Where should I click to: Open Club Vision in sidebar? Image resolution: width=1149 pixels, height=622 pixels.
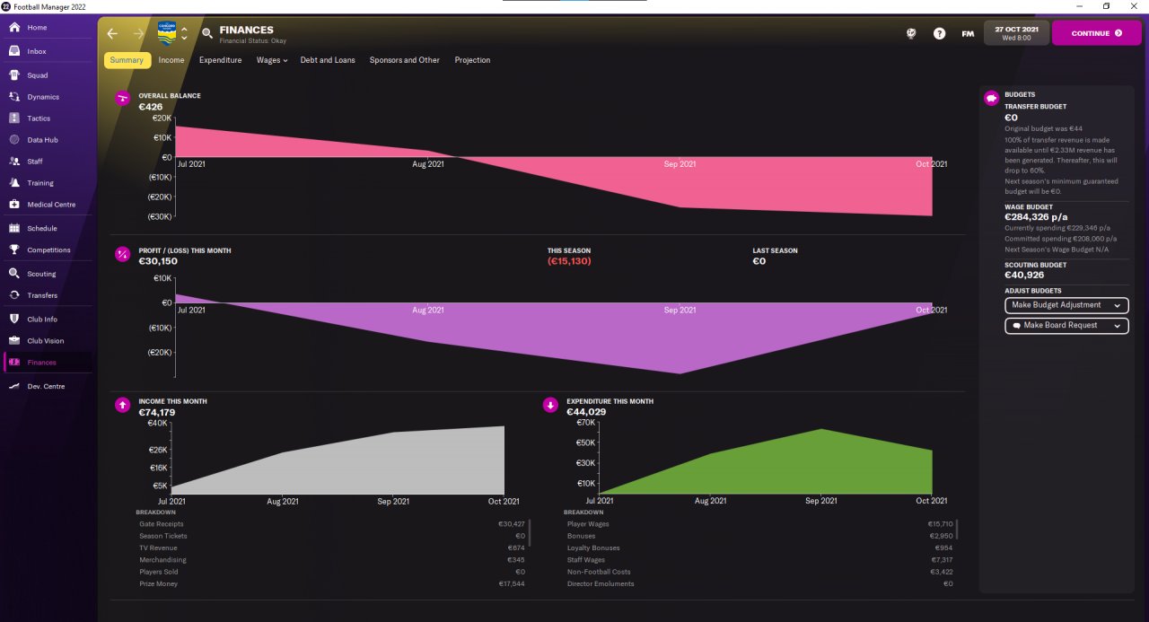click(47, 341)
